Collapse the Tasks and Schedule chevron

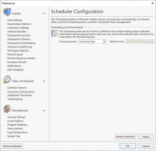point(44,81)
